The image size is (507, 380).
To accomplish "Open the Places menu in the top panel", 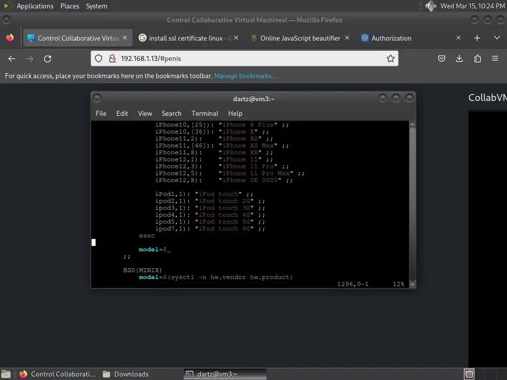I will (x=70, y=6).
